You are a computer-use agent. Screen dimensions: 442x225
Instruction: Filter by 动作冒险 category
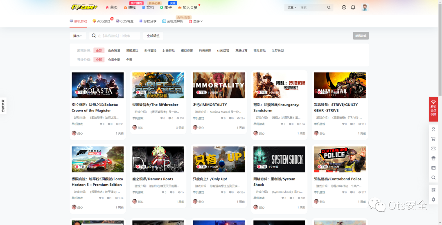[150, 51]
